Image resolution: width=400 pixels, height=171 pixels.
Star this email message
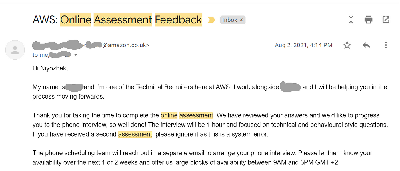[347, 45]
